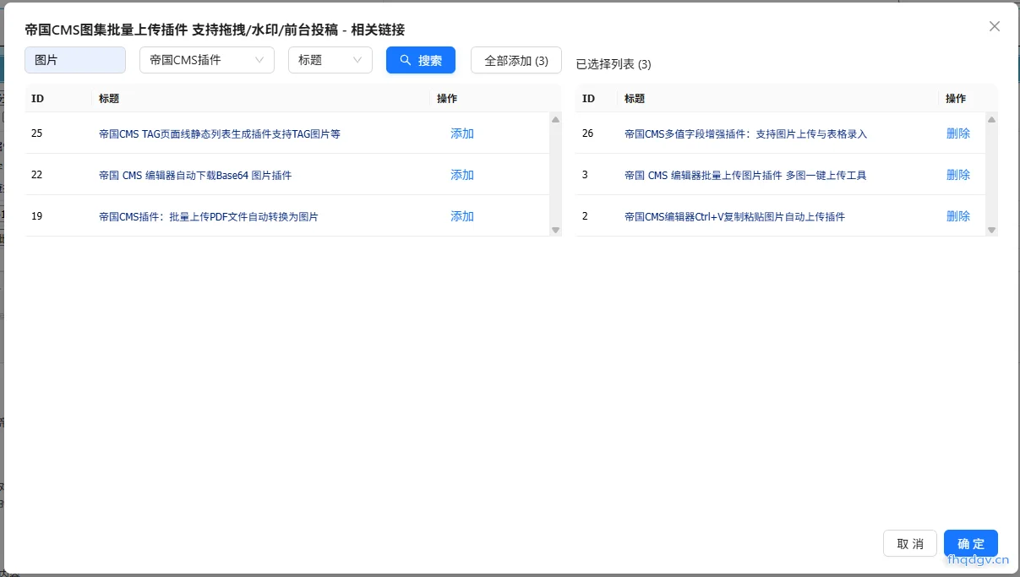Click title 帝国CMS编辑器Ctrl+V复制粘贴图片自动上传插件
1020x577 pixels.
coord(734,216)
